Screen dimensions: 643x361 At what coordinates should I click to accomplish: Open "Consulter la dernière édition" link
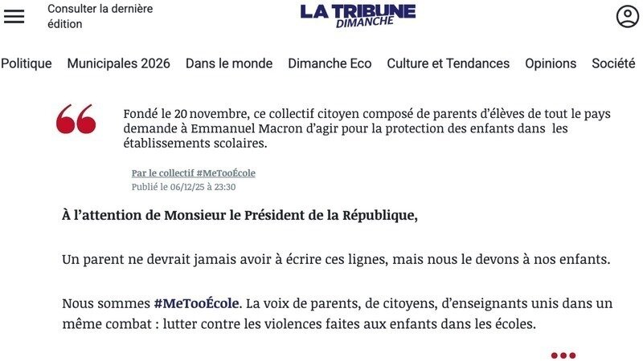pos(100,16)
